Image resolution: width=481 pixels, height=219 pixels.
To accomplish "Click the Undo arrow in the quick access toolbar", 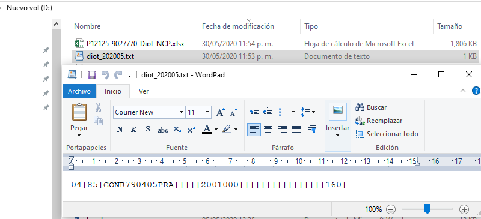I will coord(105,75).
